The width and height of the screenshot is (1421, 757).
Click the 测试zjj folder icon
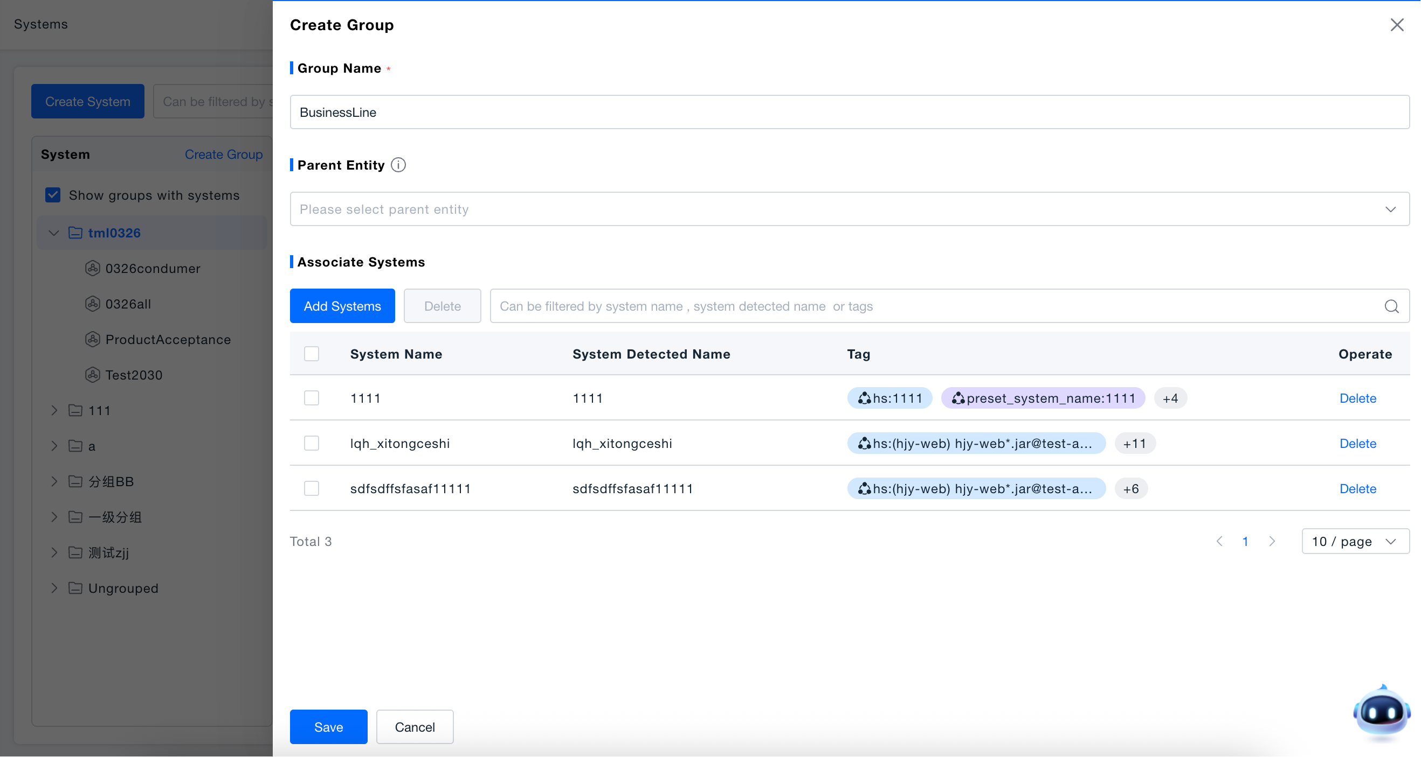[x=75, y=552]
